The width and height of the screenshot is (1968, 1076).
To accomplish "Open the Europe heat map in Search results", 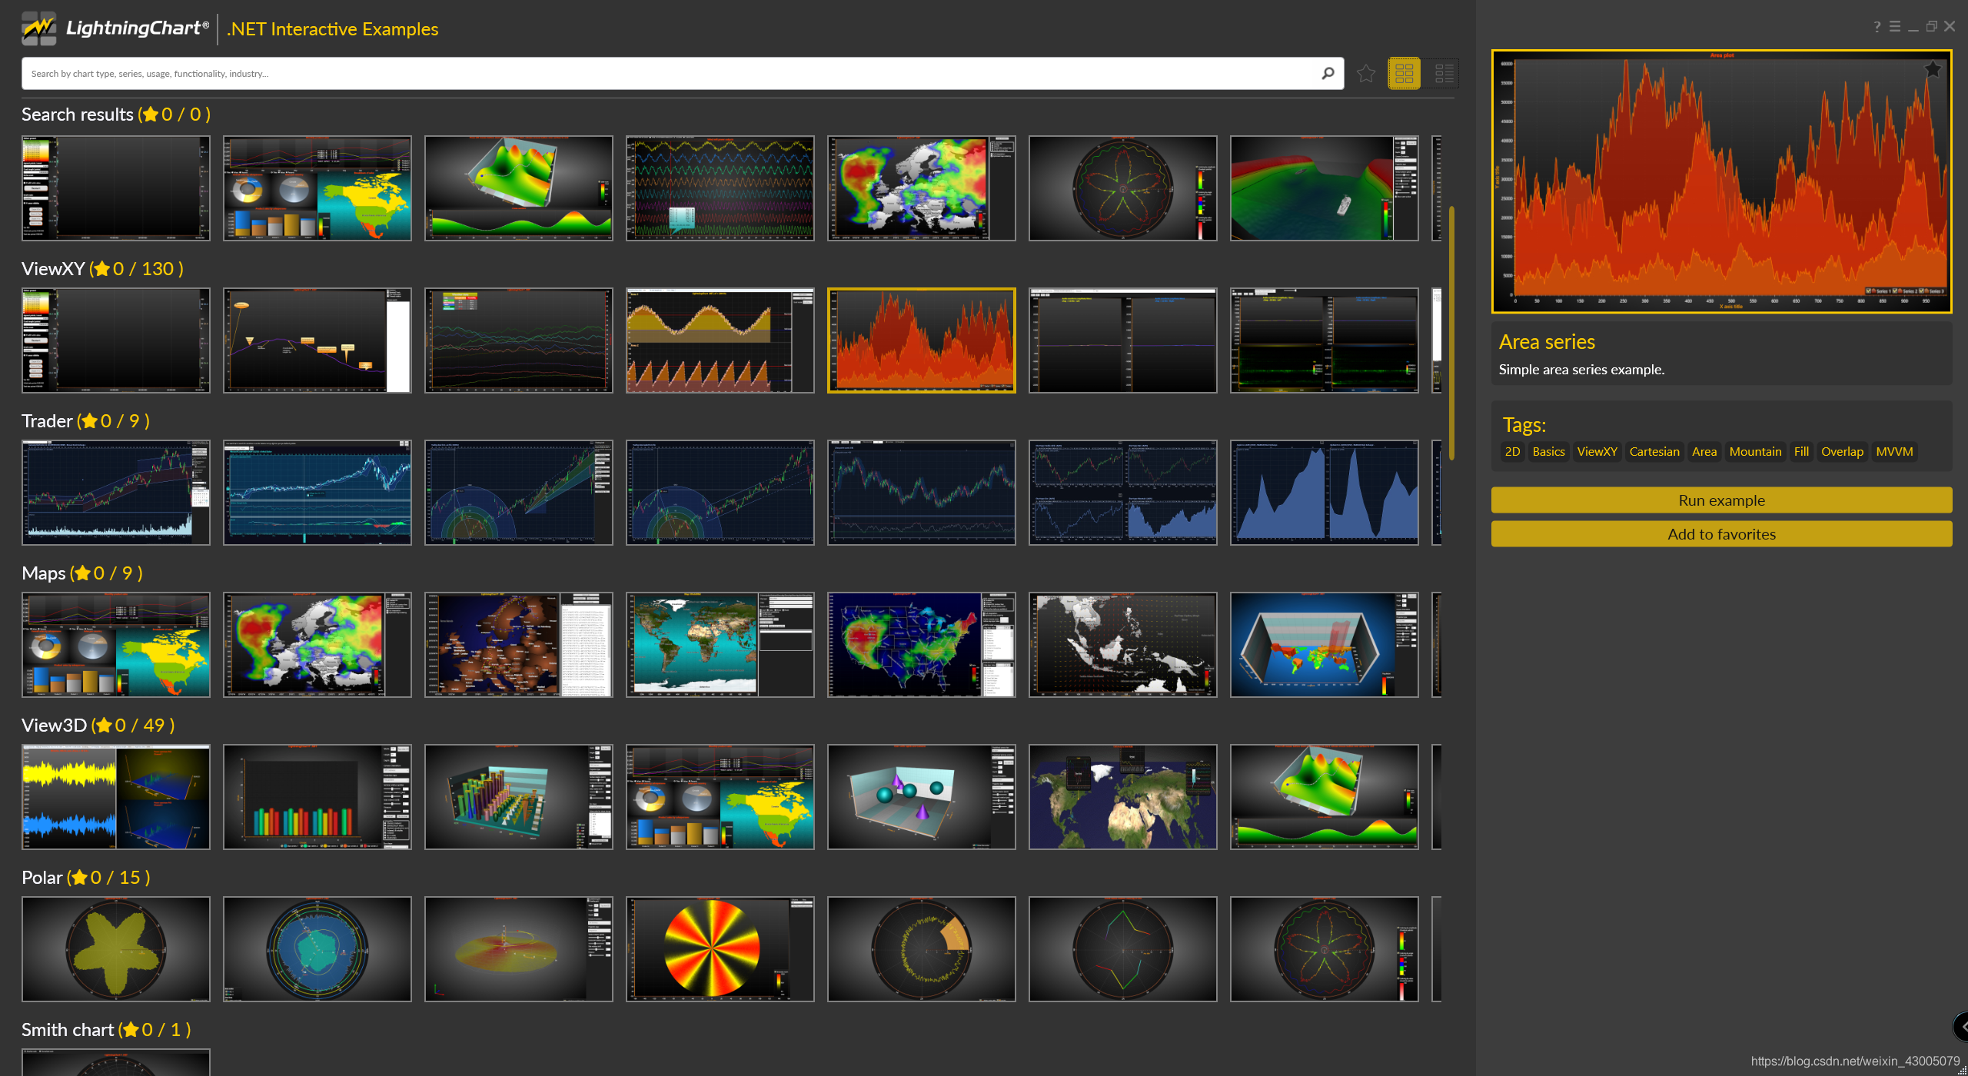I will [x=922, y=188].
